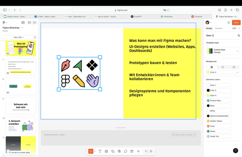Select the Coral selection color
This screenshot has height=157, width=242.
(219, 126)
